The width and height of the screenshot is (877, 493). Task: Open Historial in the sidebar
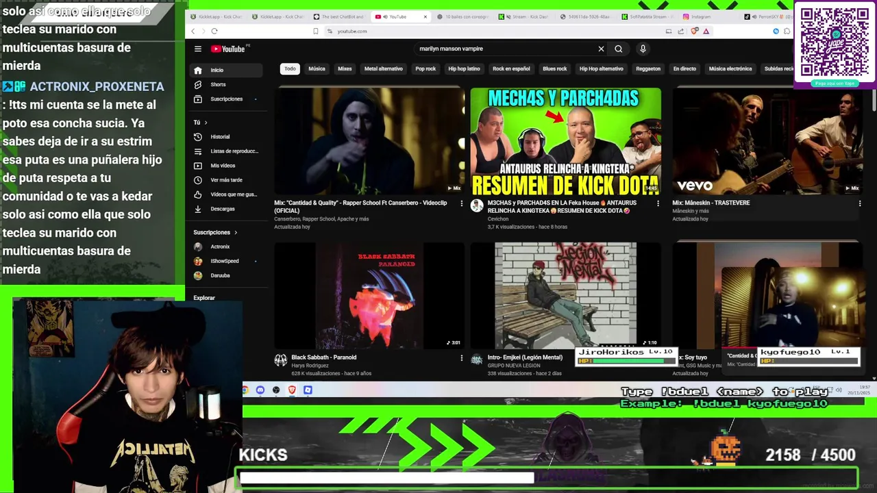[226, 136]
